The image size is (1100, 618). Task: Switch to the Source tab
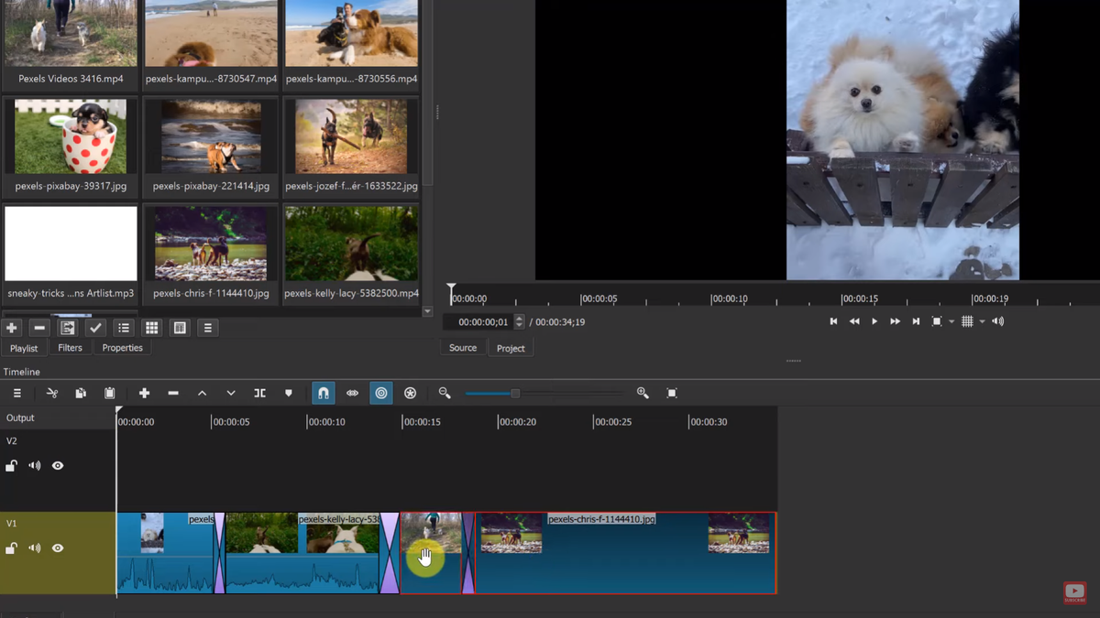point(463,348)
